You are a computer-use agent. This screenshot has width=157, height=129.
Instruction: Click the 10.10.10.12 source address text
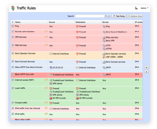coord(58,68)
